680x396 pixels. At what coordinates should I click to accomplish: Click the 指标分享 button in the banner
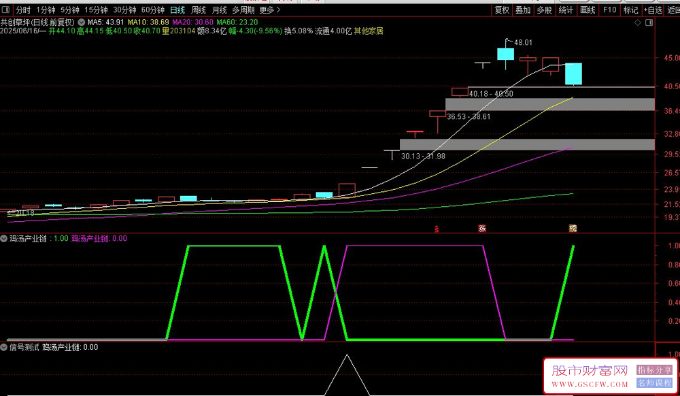tap(654, 370)
